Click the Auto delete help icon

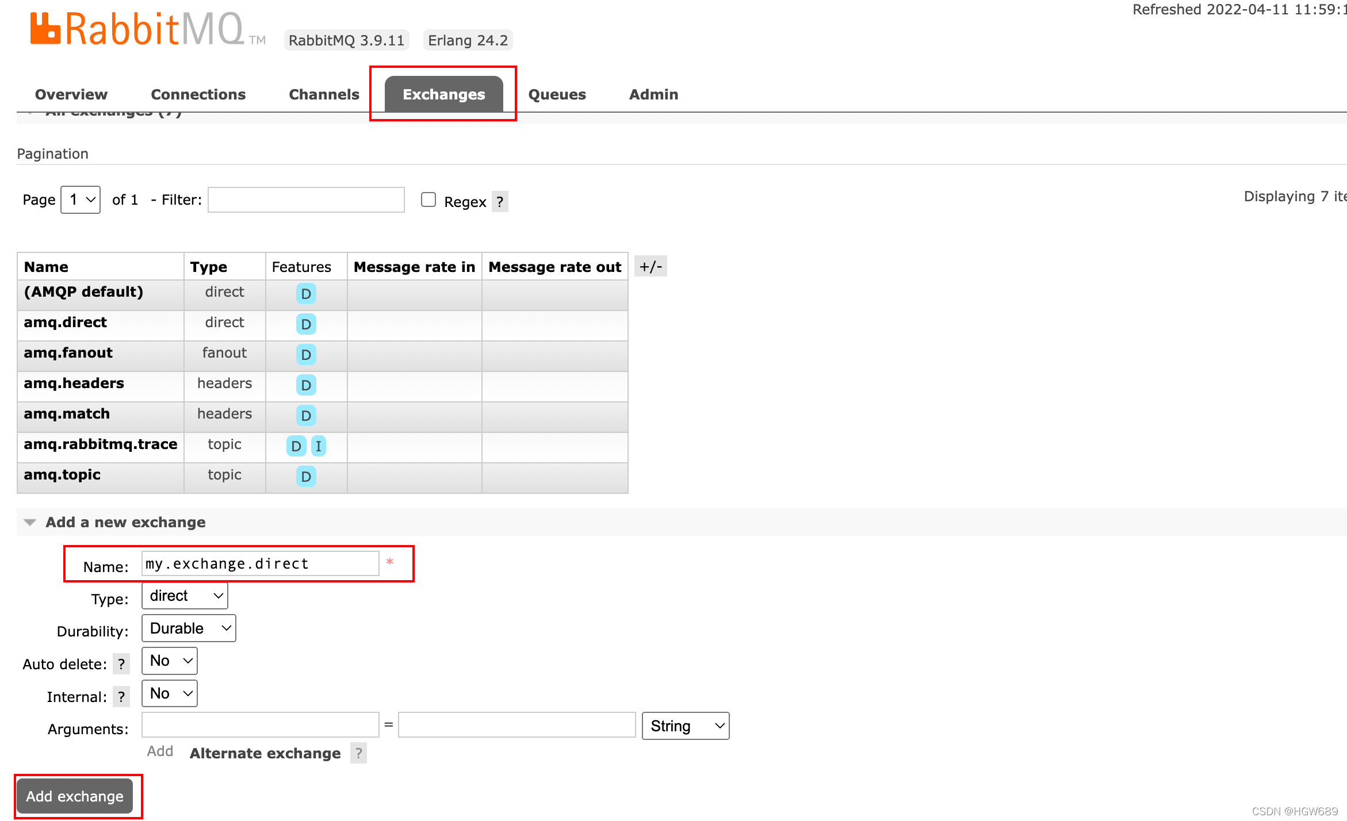coord(121,664)
